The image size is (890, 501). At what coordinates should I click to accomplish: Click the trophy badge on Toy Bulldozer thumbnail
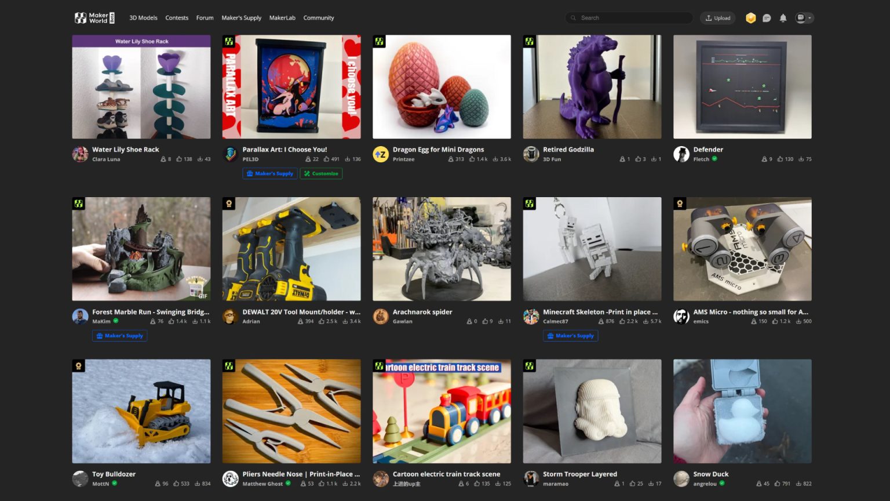(79, 365)
